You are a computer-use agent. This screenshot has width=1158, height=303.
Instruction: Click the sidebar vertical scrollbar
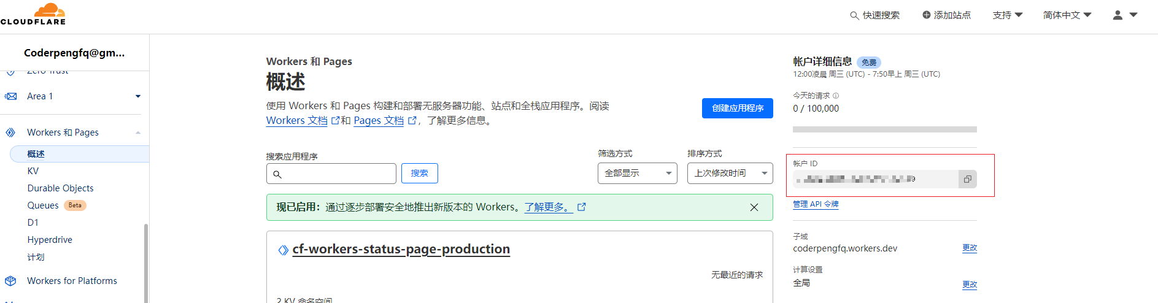click(146, 263)
